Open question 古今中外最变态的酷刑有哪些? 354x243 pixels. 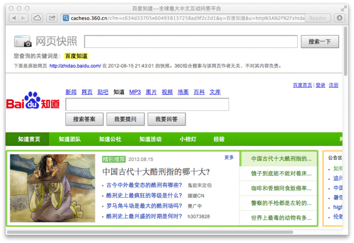[x=144, y=185]
